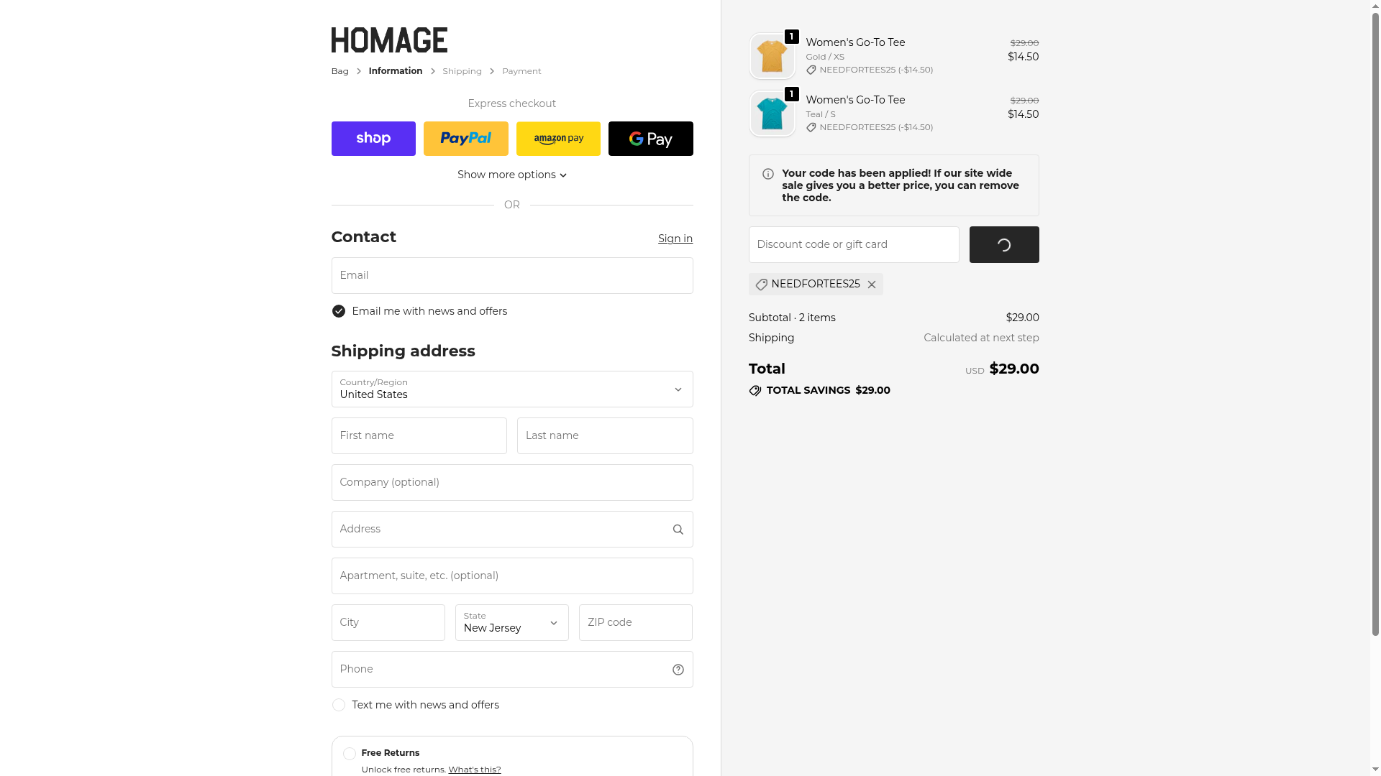
Task: Click the HOMAGE logo
Action: click(x=389, y=40)
